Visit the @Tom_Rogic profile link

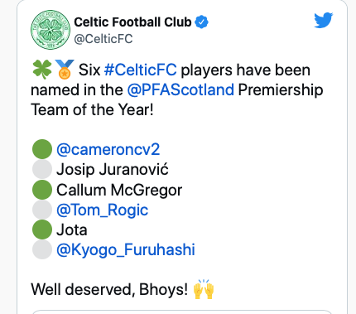(x=103, y=210)
